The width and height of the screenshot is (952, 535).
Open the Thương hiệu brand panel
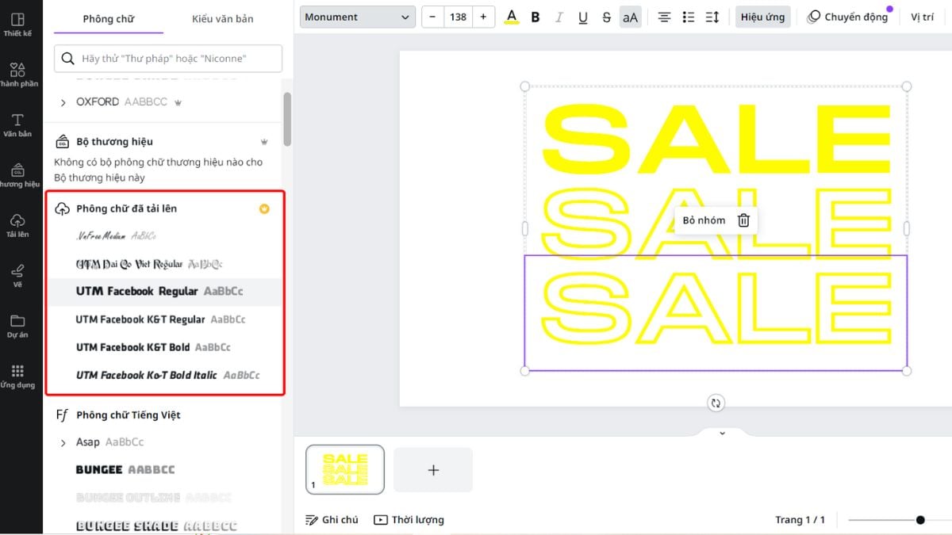17,176
